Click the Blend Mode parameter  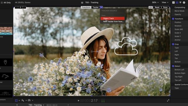click(x=179, y=11)
